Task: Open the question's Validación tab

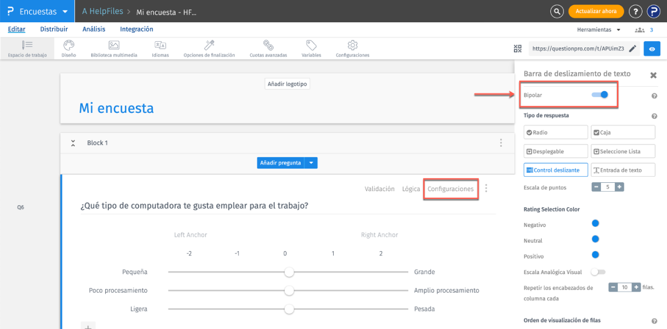Action: pos(380,189)
